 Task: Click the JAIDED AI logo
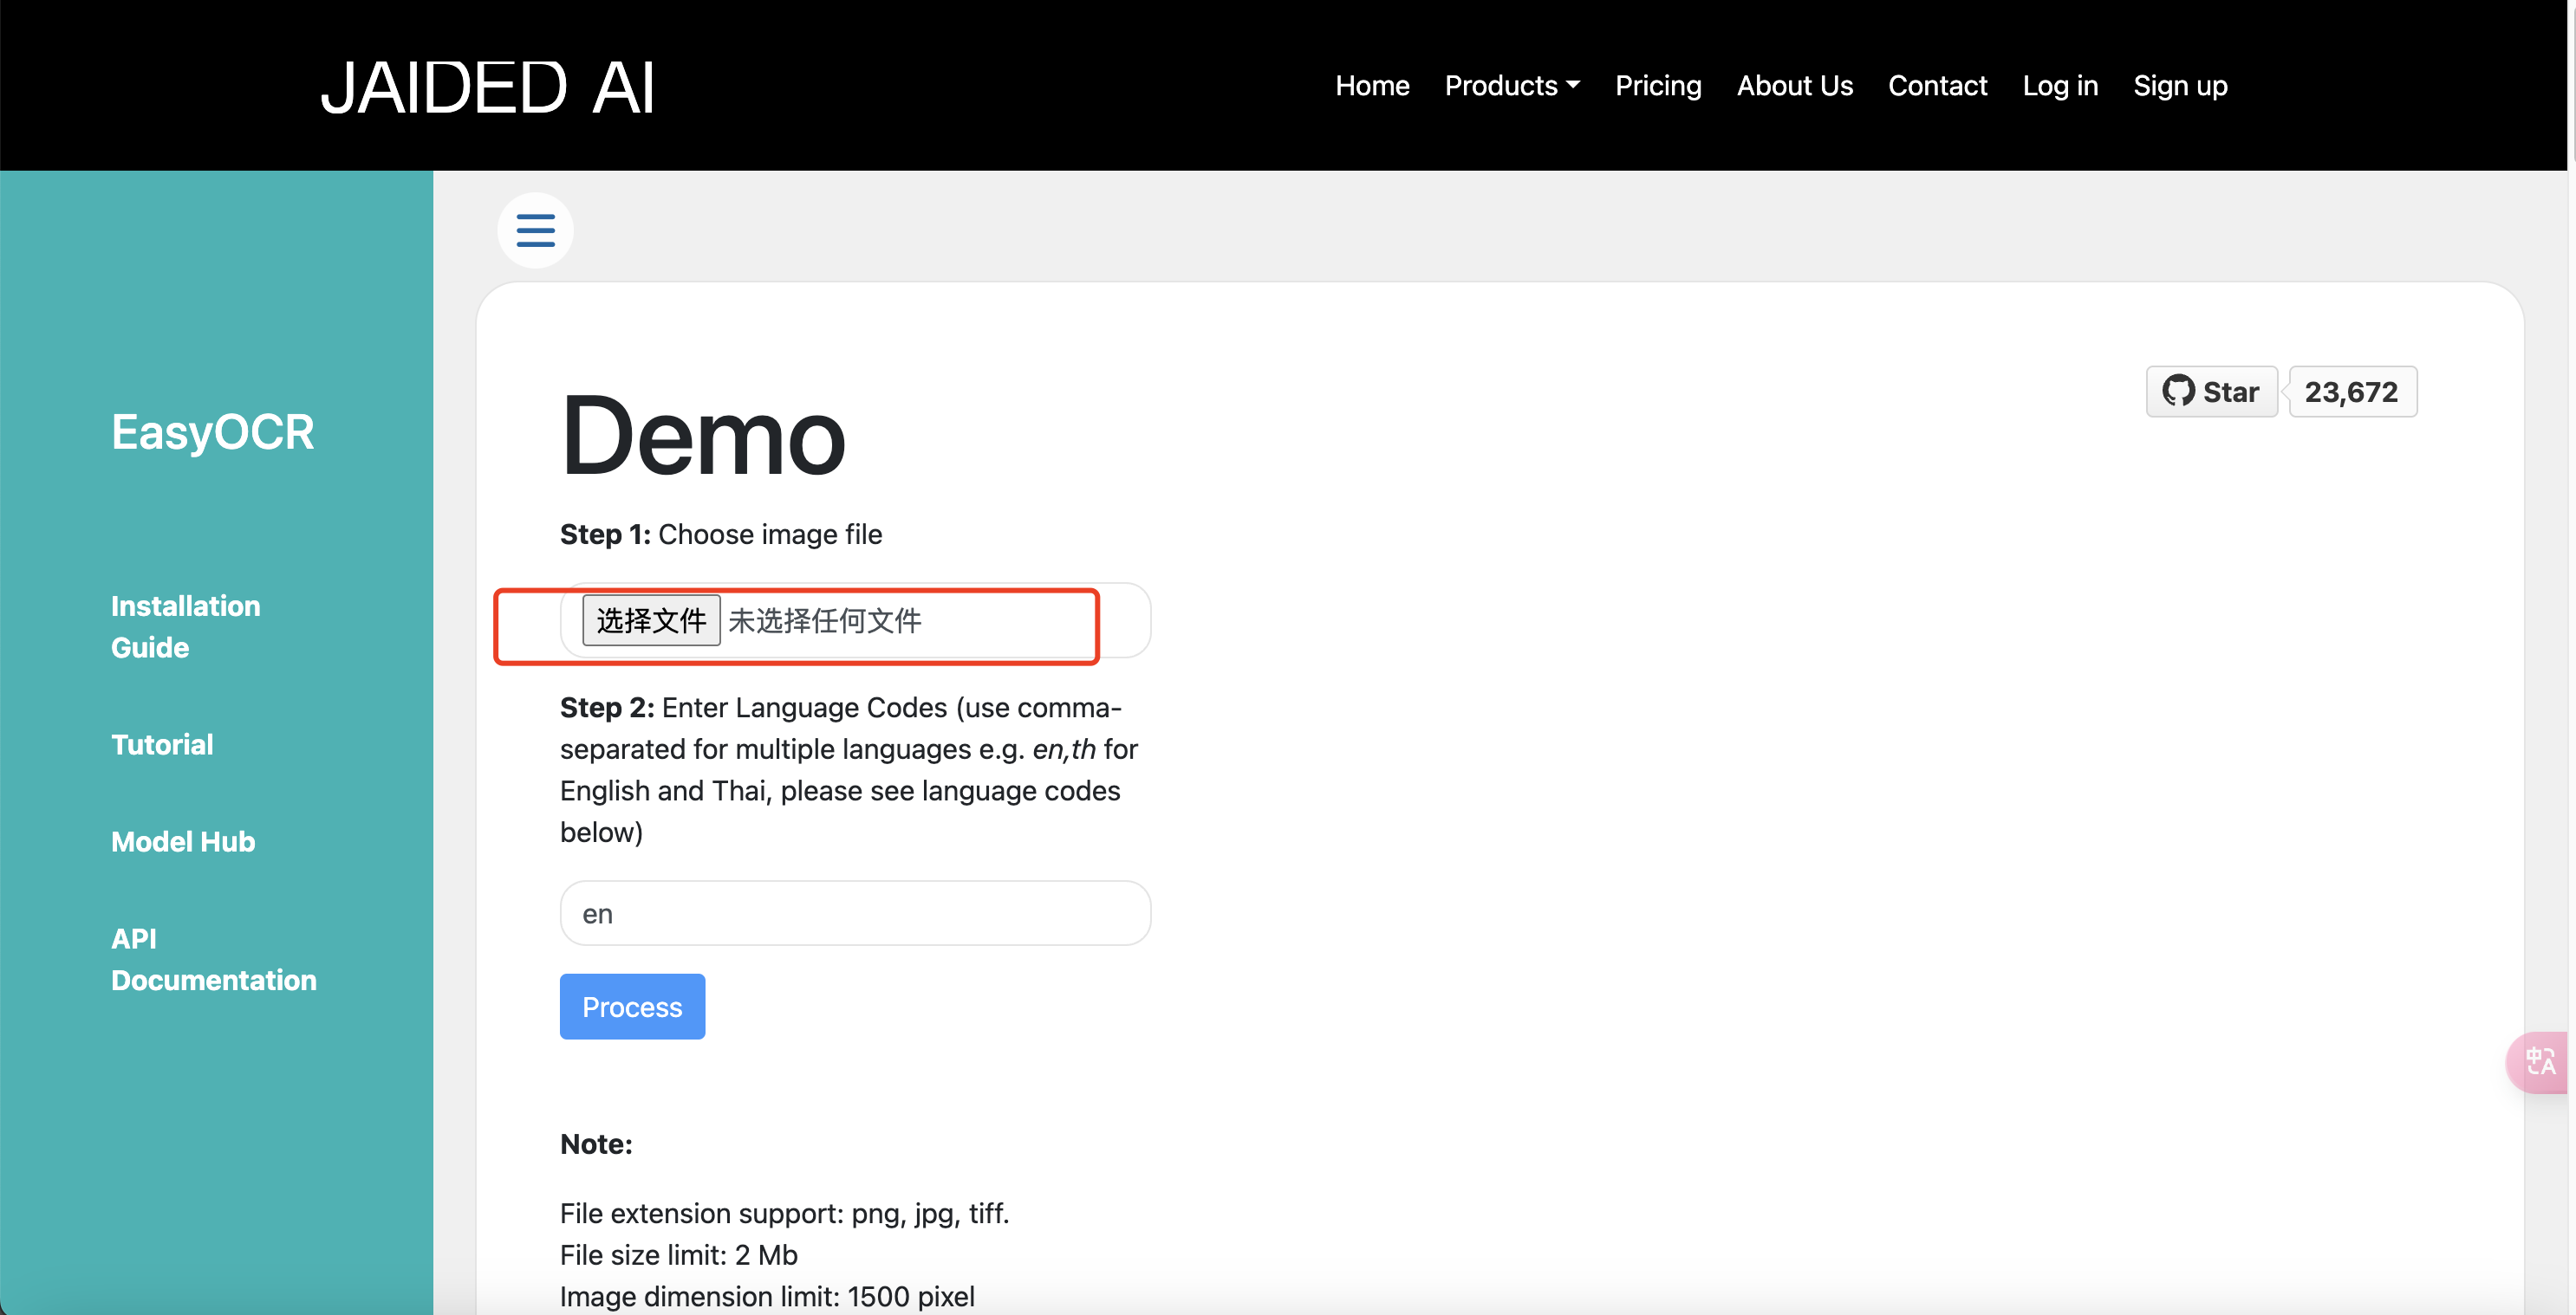point(487,87)
